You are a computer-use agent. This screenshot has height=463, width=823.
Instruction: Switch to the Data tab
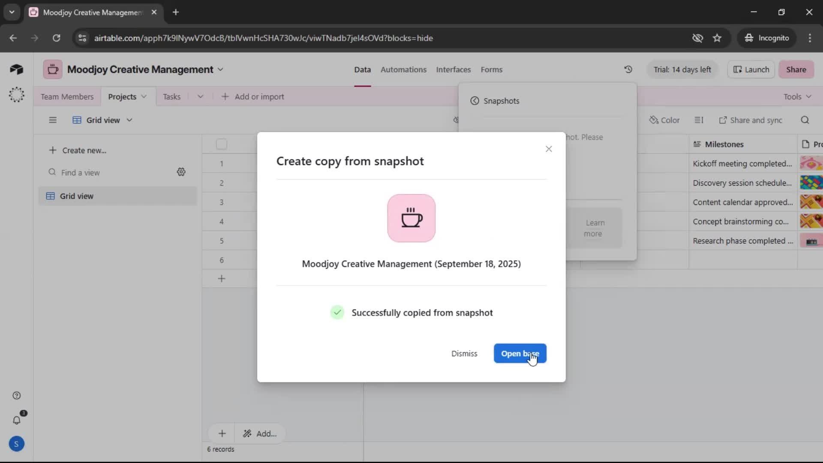click(362, 69)
